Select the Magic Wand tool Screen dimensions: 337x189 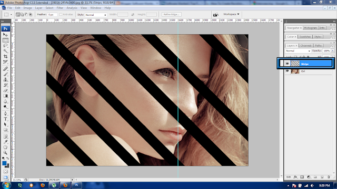[x=5, y=51]
